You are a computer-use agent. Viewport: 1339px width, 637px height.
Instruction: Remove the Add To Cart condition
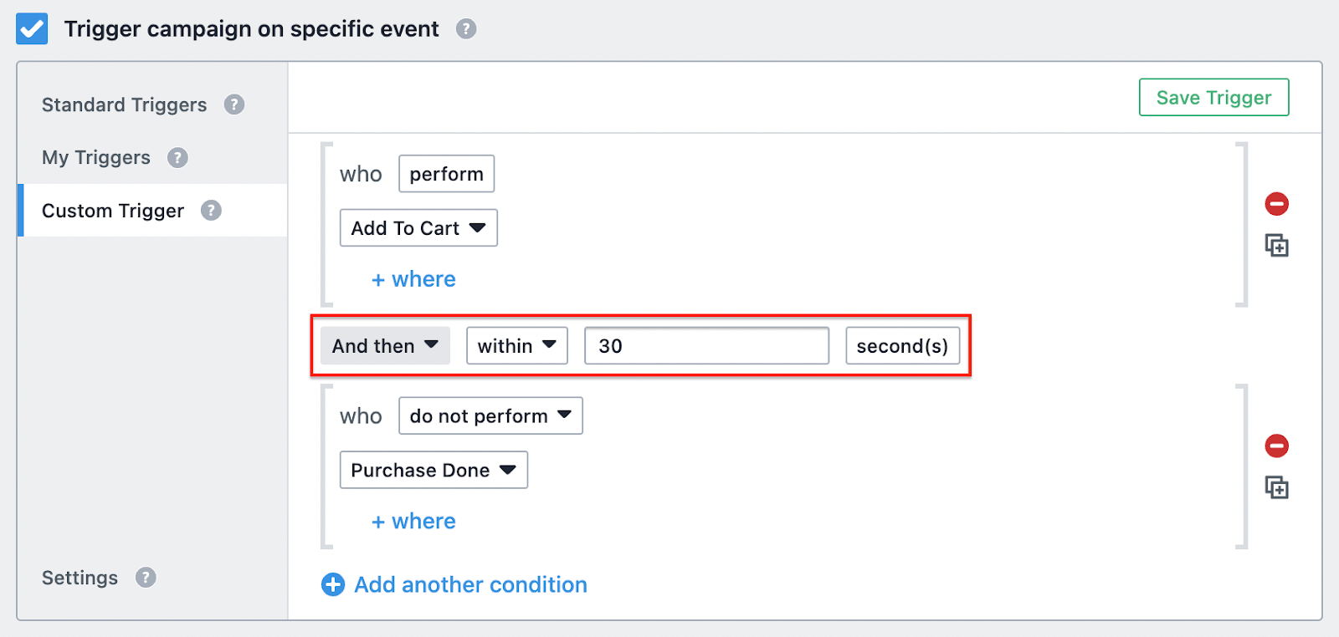1276,204
